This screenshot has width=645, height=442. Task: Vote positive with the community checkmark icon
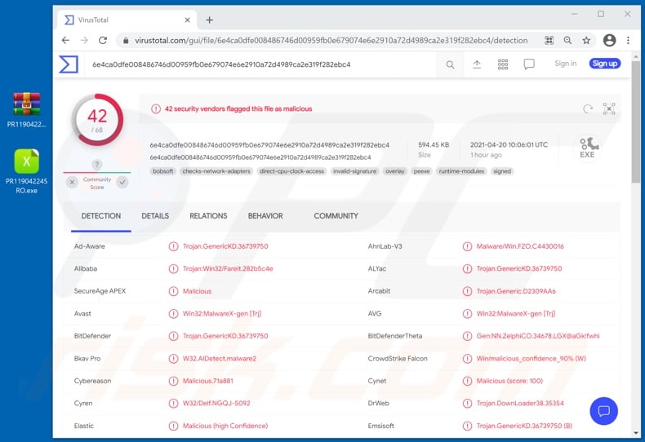coord(122,183)
